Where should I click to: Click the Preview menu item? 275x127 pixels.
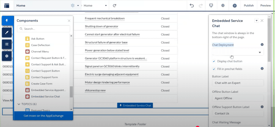[266, 5]
